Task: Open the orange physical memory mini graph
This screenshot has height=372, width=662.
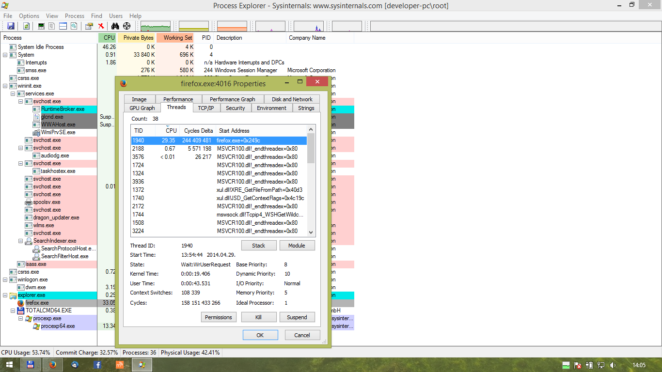Action: (232, 26)
